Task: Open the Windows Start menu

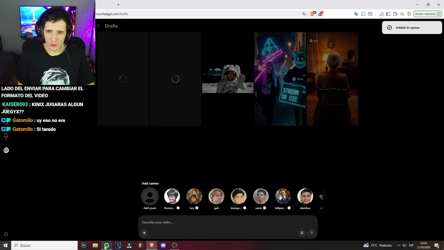Action: (6, 245)
